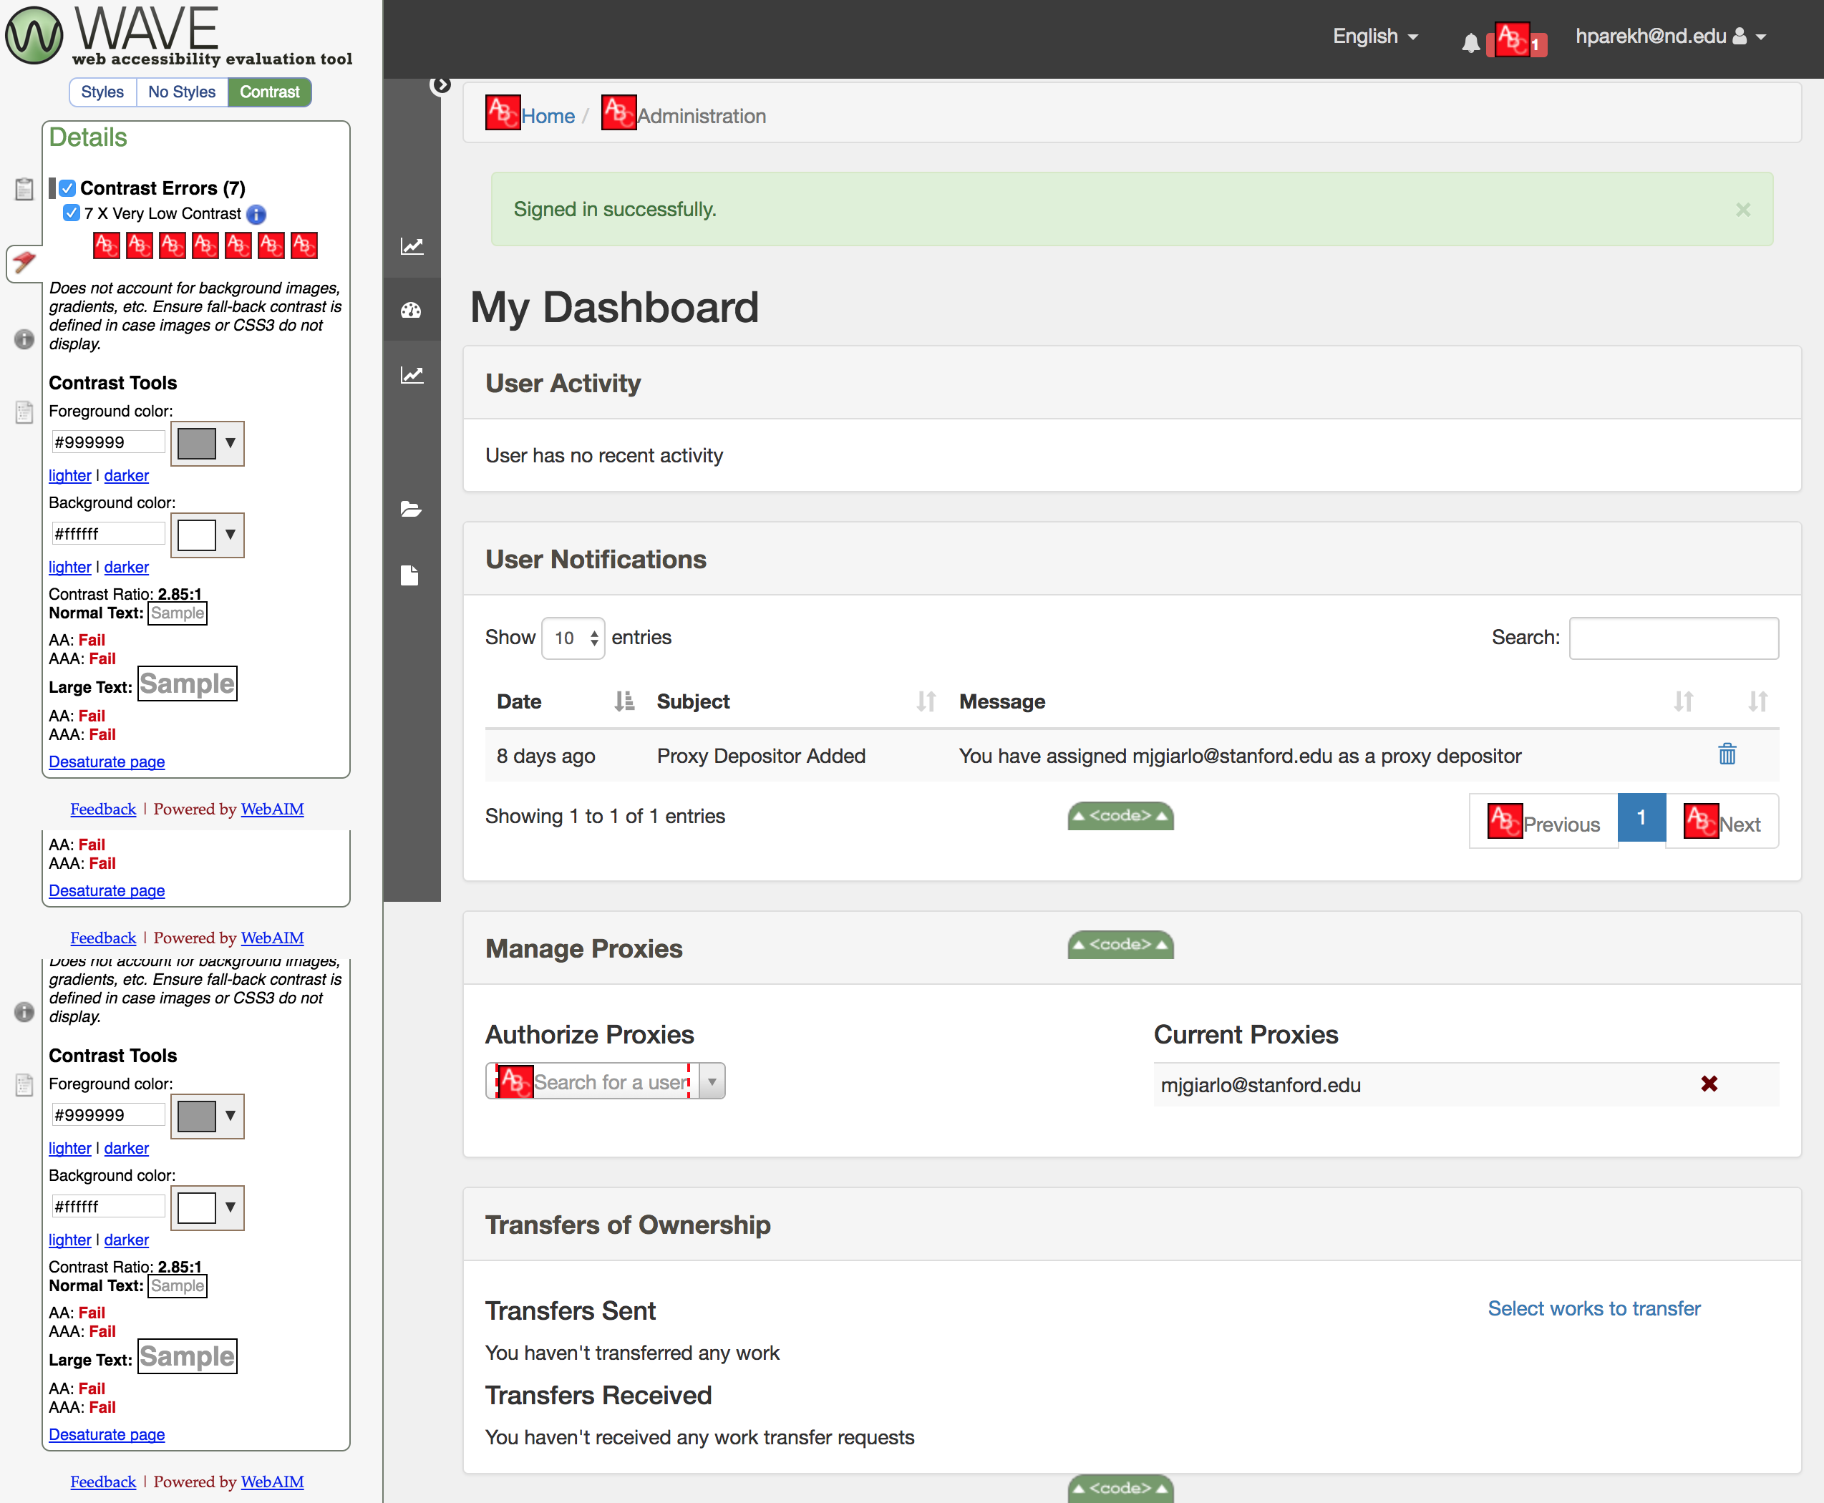Switch to the No Styles tab
1824x1503 pixels.
[181, 92]
